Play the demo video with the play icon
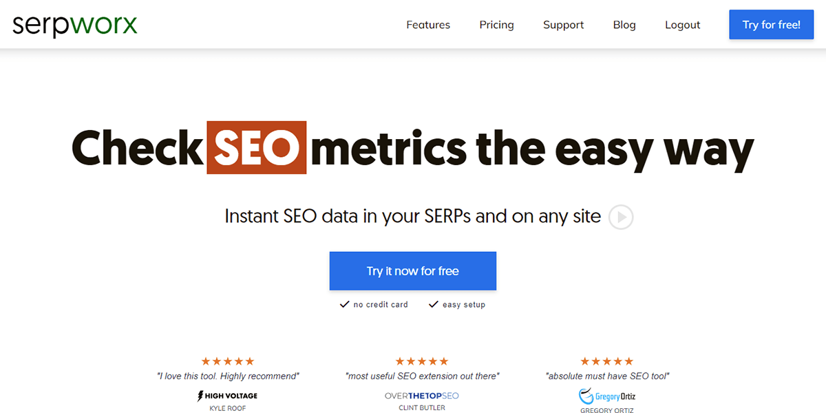This screenshot has height=413, width=826. pos(620,216)
